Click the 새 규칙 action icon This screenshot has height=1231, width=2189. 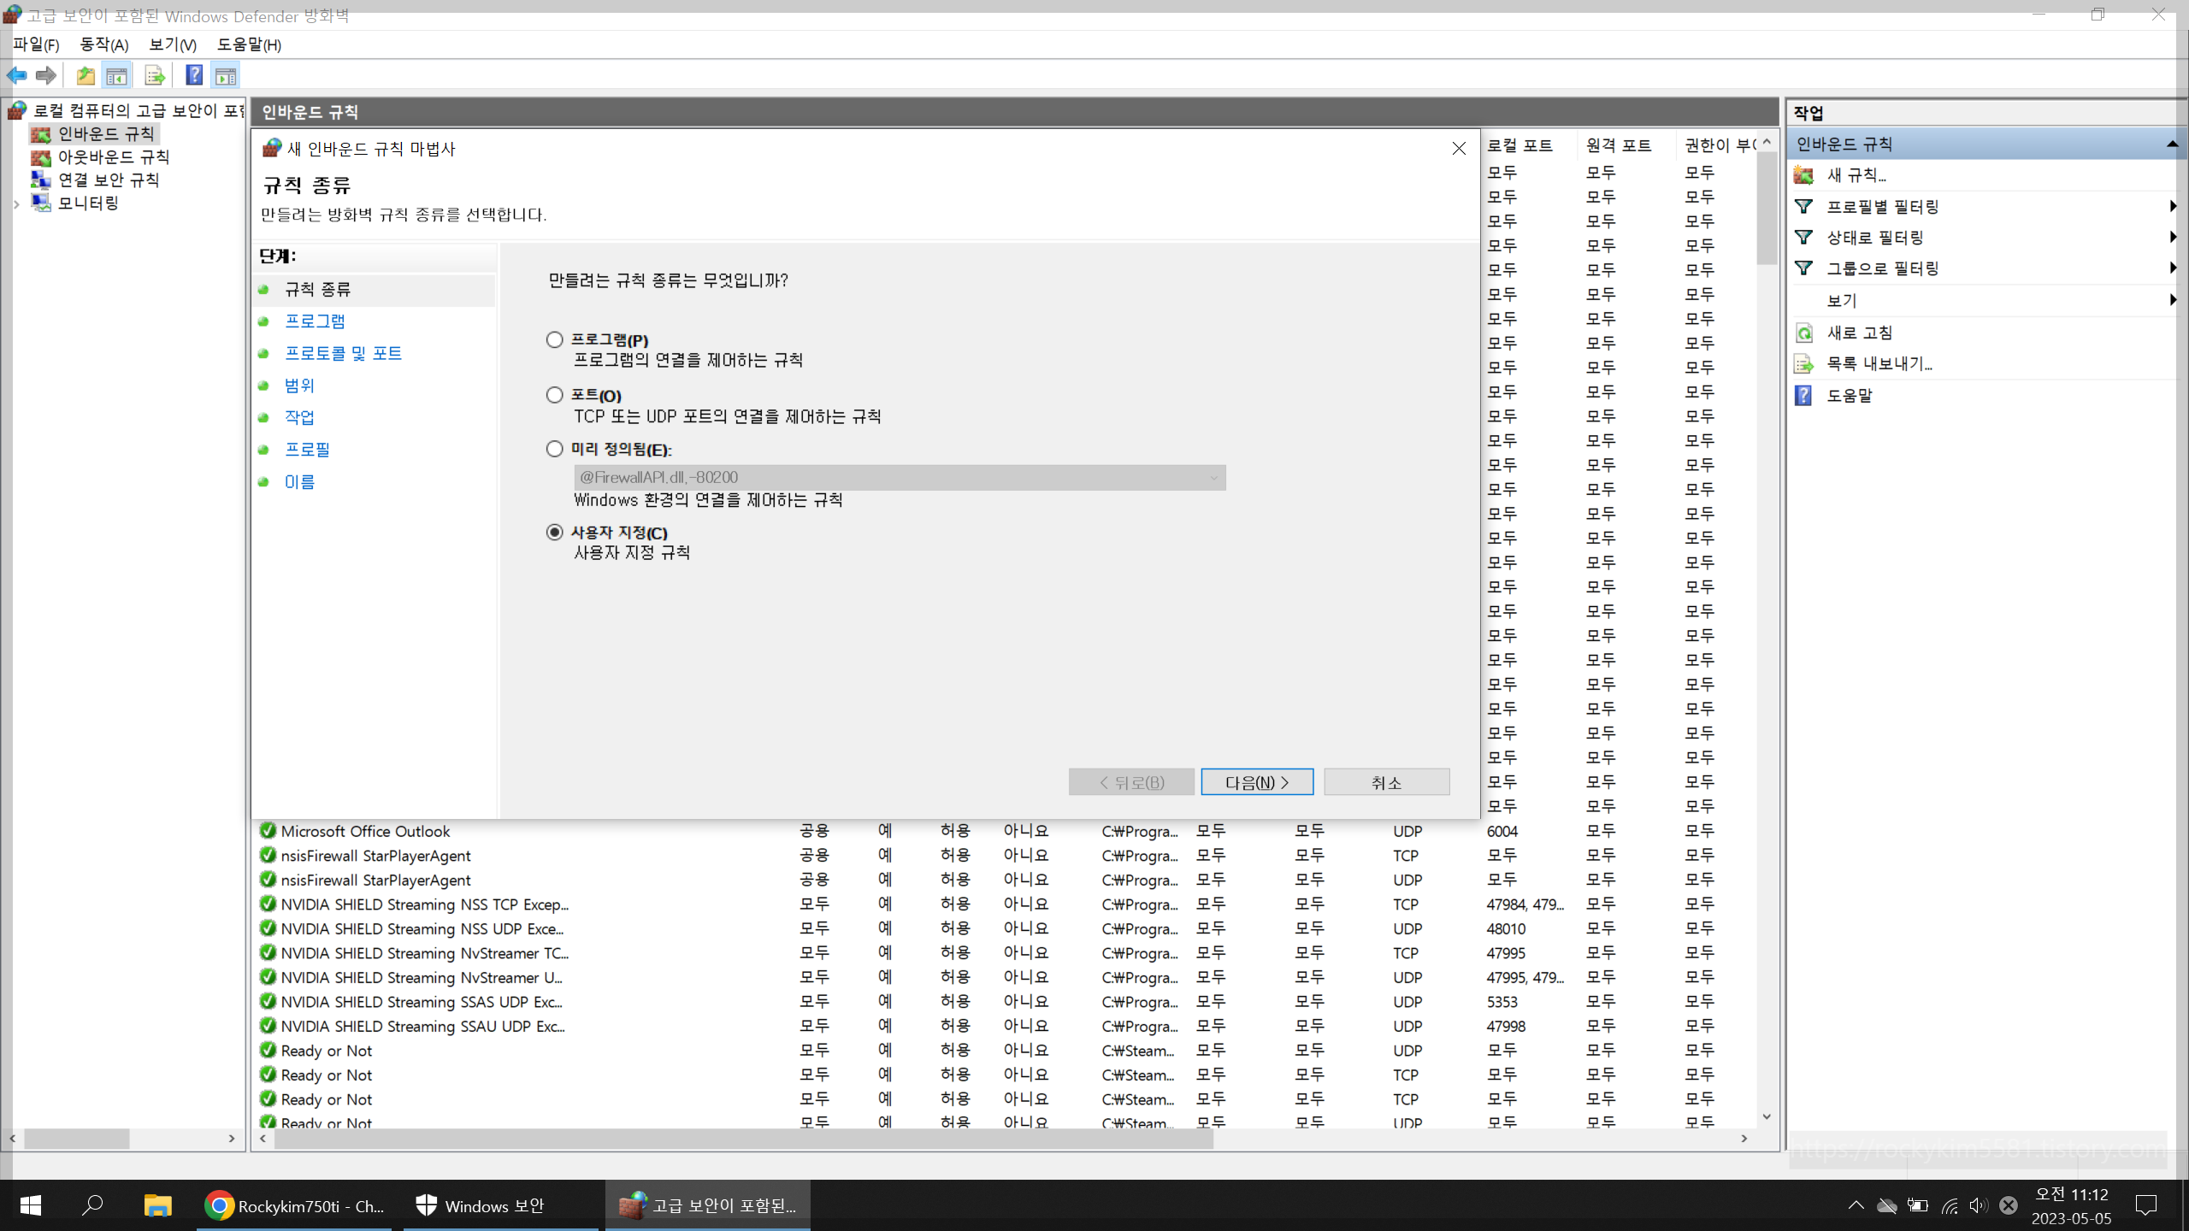coord(1804,175)
